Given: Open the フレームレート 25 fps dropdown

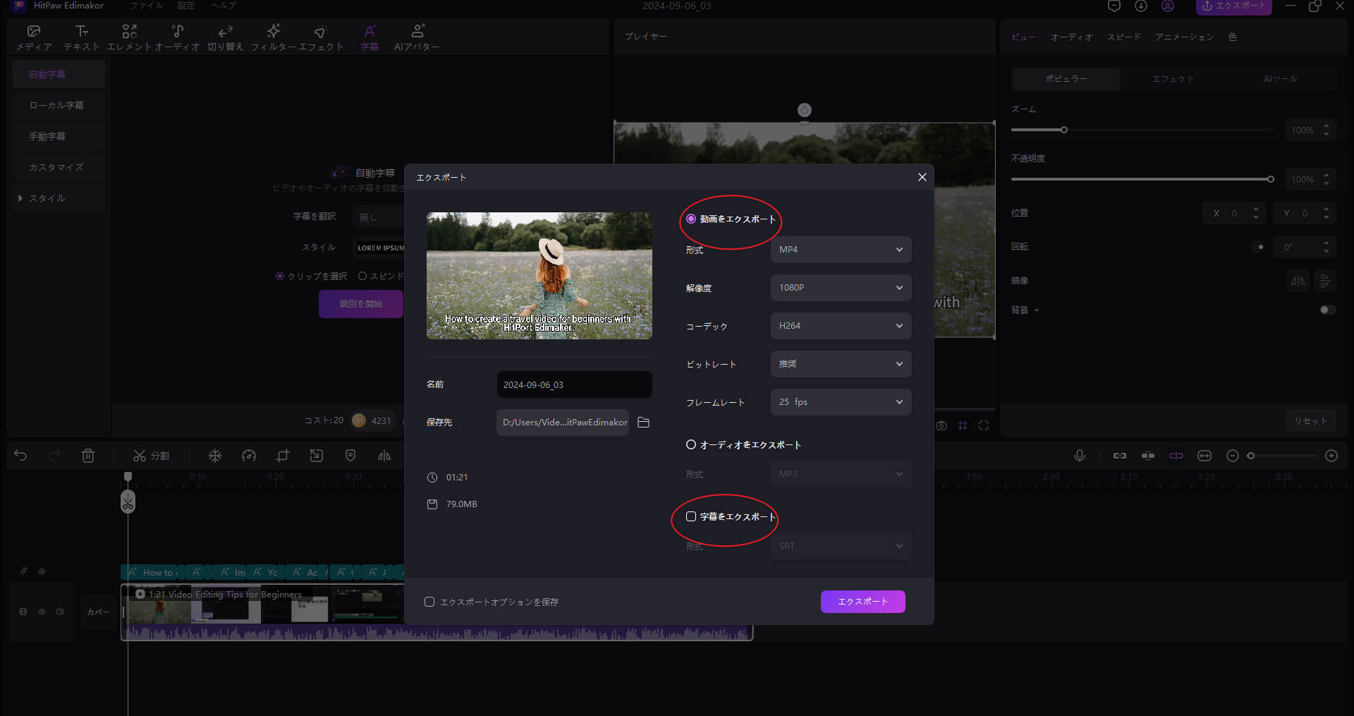Looking at the screenshot, I should pyautogui.click(x=841, y=402).
